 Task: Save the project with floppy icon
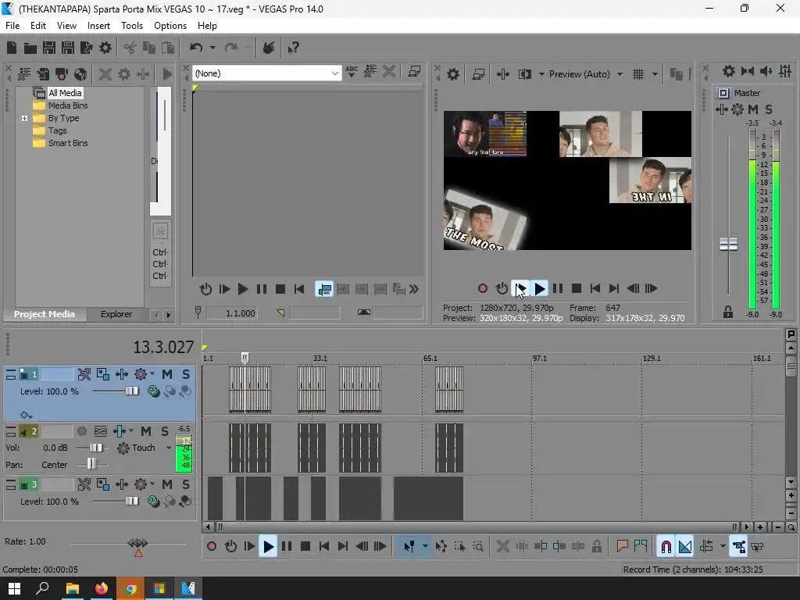[49, 48]
